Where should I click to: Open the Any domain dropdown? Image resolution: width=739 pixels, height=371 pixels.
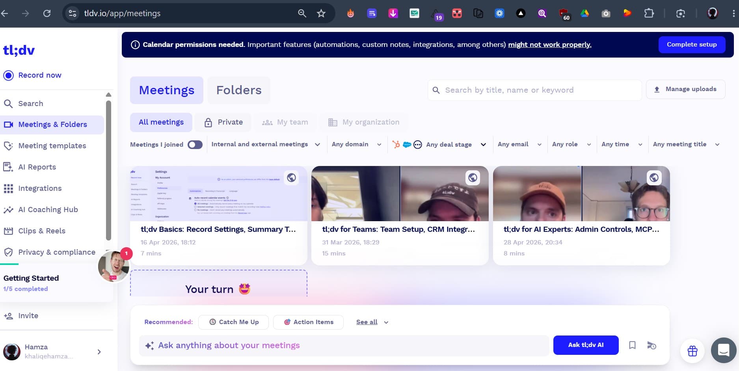point(357,144)
